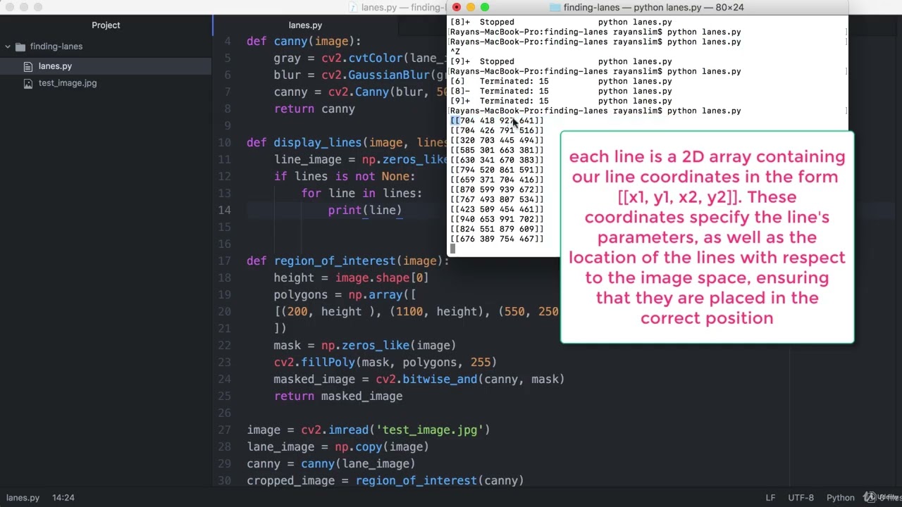Click terminal output '[[659 371 704 416]]'
The width and height of the screenshot is (902, 507).
(497, 180)
